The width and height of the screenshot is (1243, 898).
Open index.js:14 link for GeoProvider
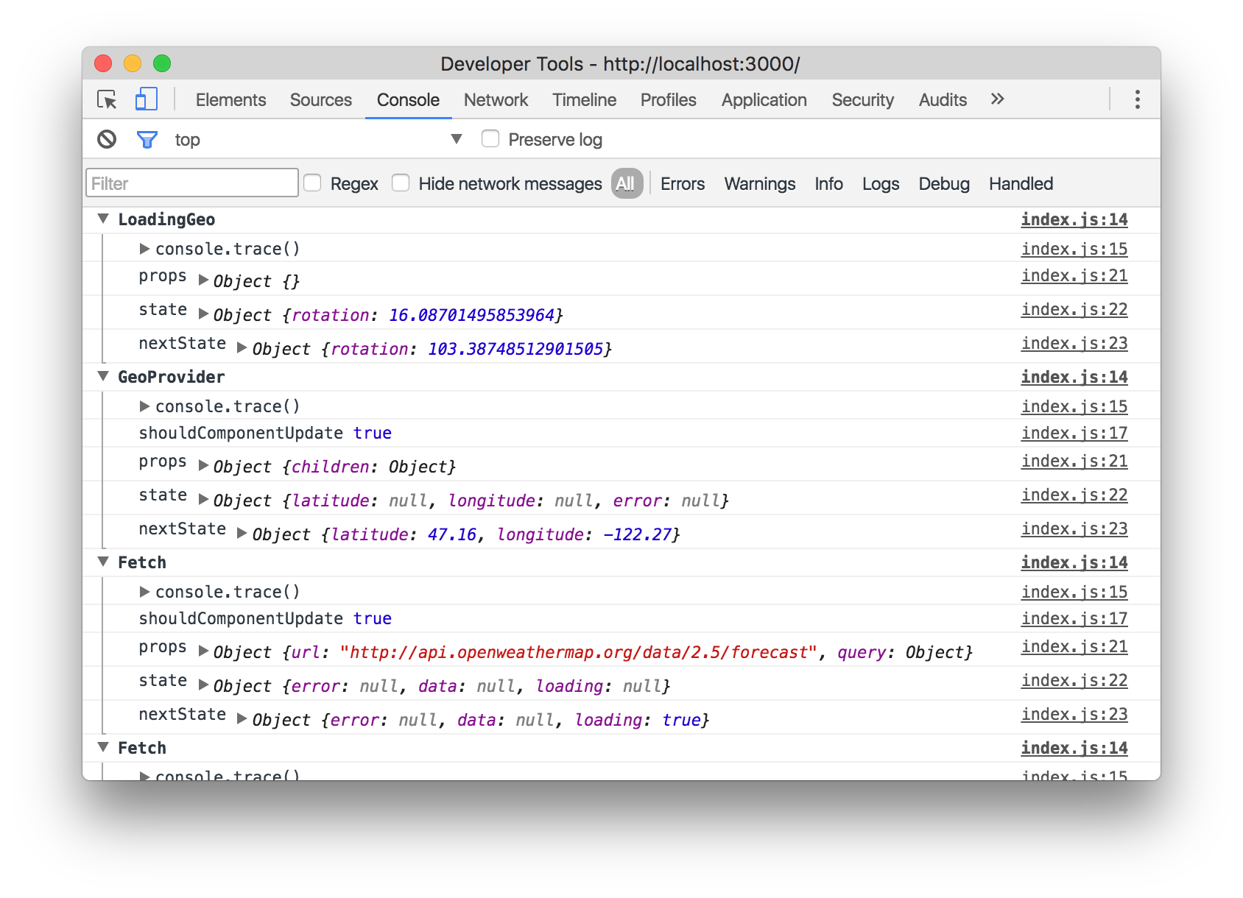1074,377
